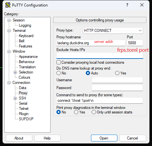Click the proxy Port field
Screen dimensions: 152x146
[135, 43]
